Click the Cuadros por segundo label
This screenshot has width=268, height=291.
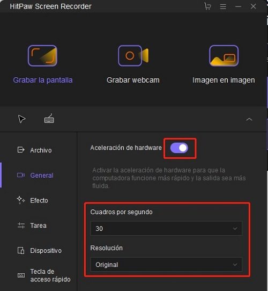tap(121, 212)
